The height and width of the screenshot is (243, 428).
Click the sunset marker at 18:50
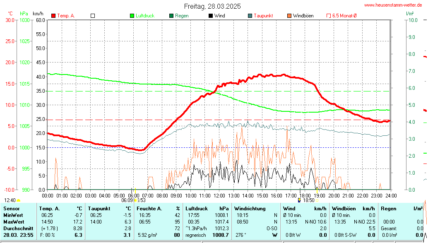click(x=300, y=200)
